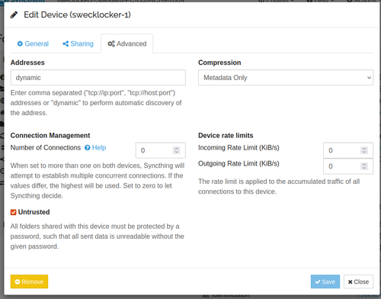
Task: Click the gear icon on General tab
Action: click(x=20, y=43)
